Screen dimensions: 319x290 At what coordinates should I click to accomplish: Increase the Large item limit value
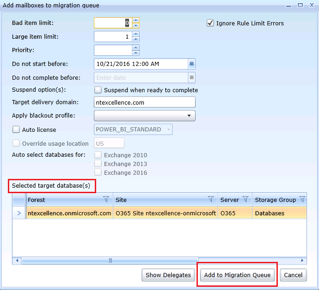click(136, 34)
